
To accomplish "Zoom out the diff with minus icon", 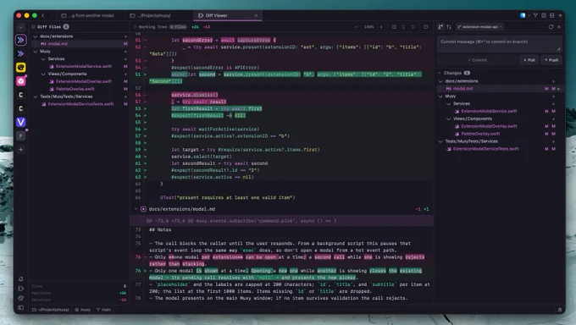I will tap(357, 27).
